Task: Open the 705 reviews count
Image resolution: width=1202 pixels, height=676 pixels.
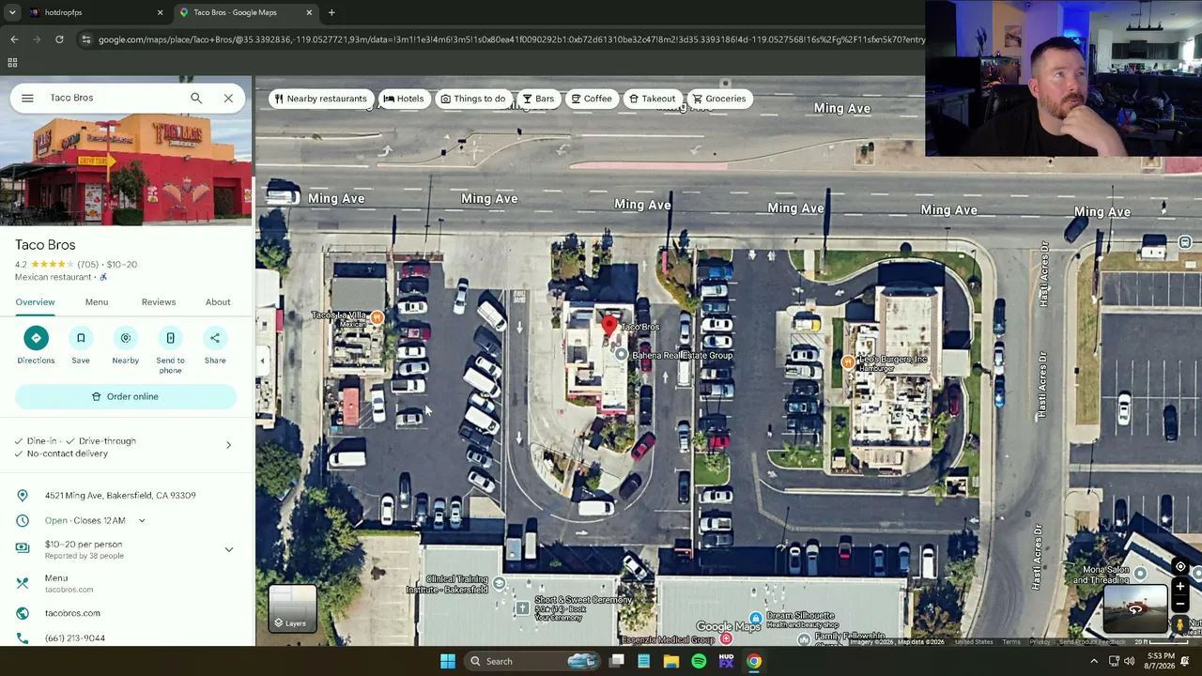Action: pyautogui.click(x=88, y=265)
